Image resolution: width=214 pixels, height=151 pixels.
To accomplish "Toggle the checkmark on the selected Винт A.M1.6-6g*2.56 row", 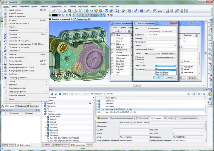I will pos(103,109).
